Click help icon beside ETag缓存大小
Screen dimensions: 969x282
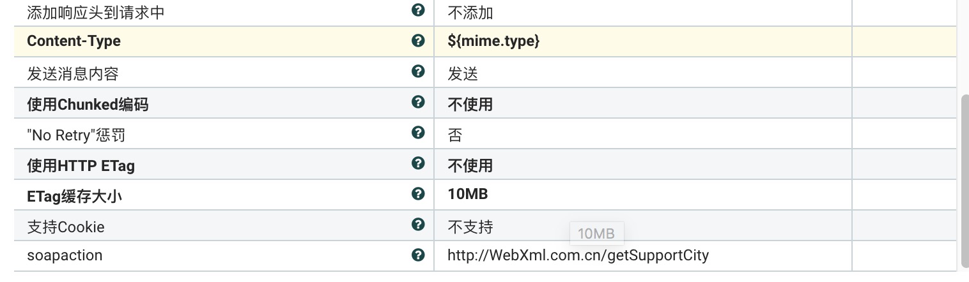click(418, 194)
